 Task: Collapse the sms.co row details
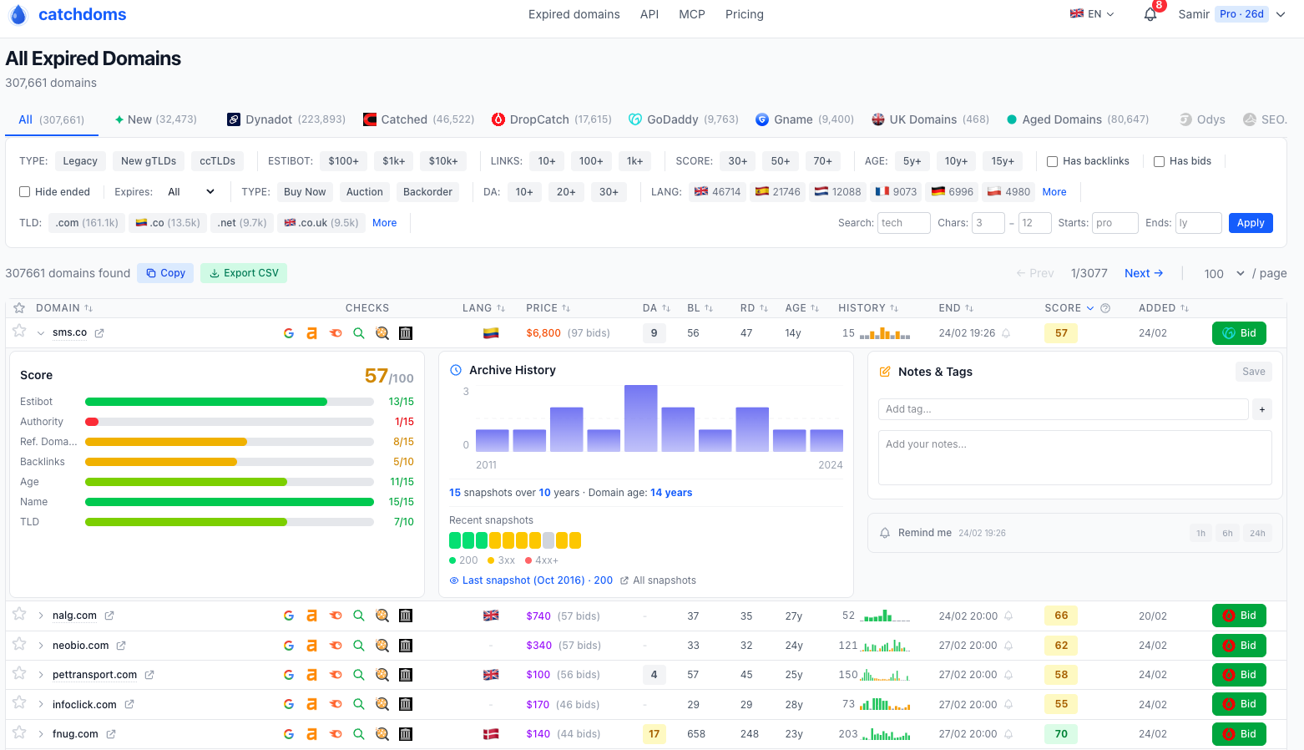[x=40, y=333]
